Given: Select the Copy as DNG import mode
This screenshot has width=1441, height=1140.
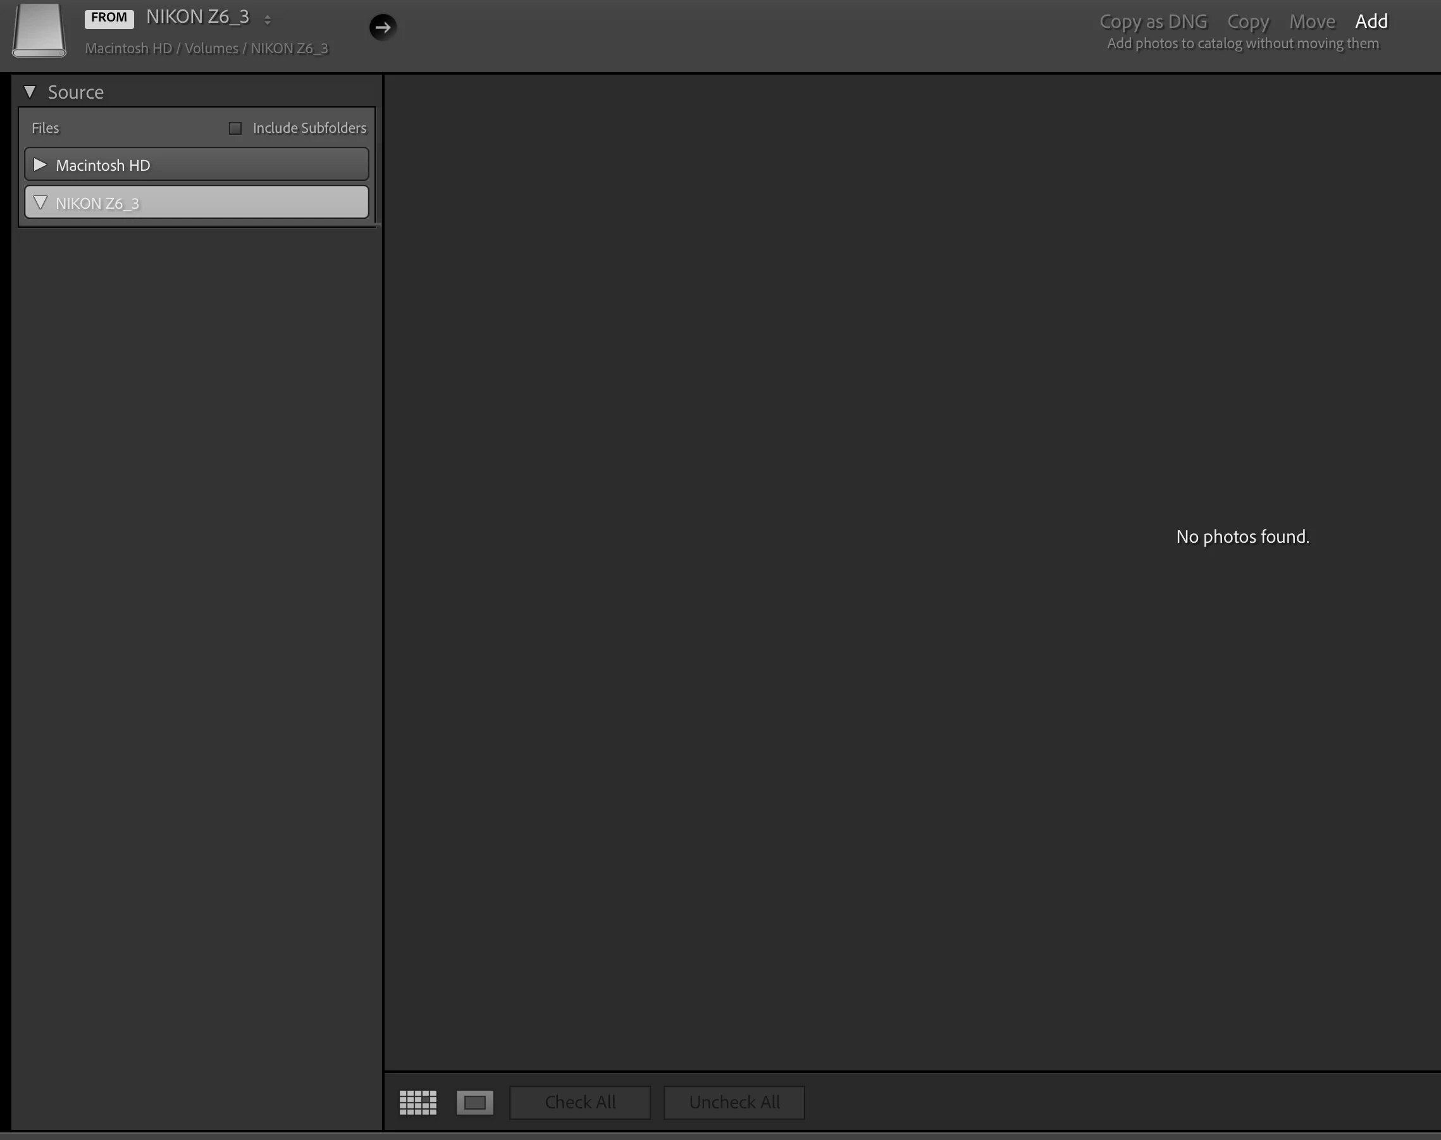Looking at the screenshot, I should point(1153,22).
